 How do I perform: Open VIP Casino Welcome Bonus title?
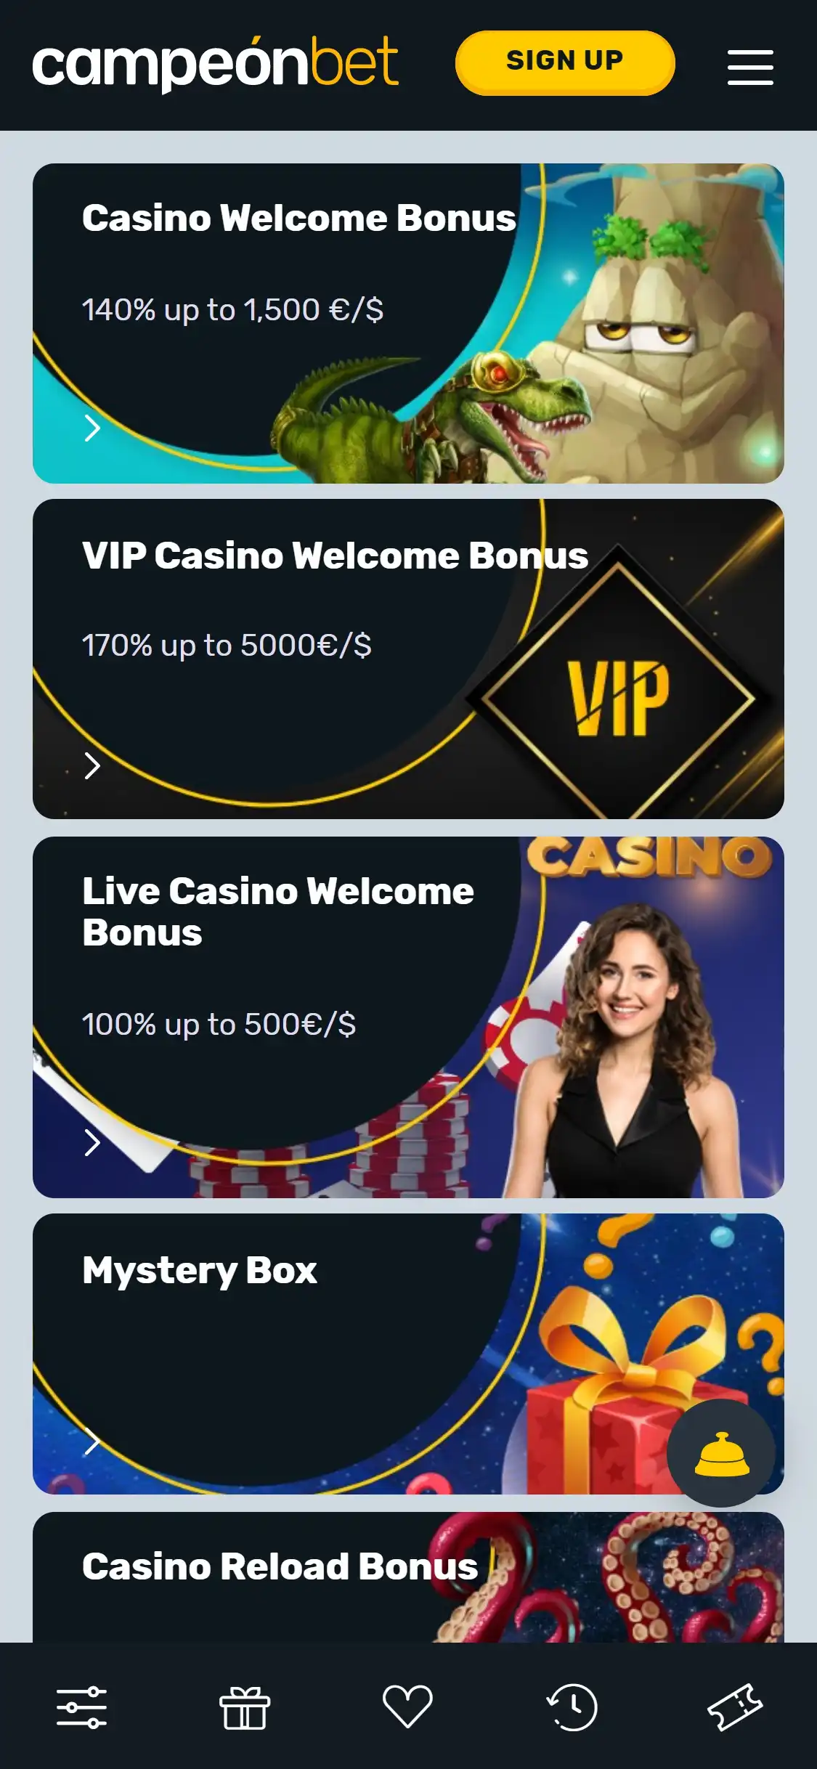[x=336, y=556]
